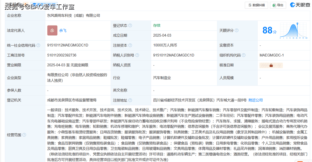
Task: Click the help icon beside 天眼评分
Action: coord(237,30)
